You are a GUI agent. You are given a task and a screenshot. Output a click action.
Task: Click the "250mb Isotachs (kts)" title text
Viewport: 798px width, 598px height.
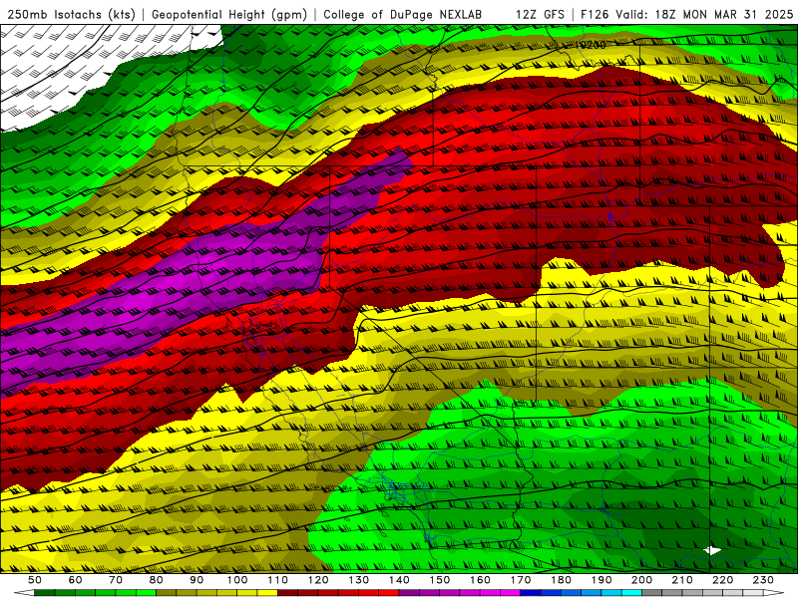point(71,14)
